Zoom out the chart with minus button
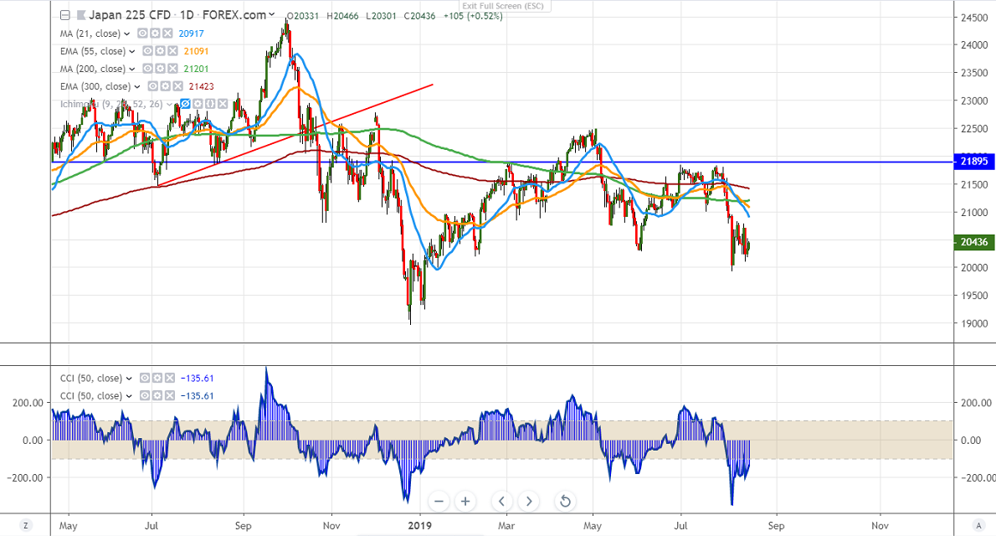Viewport: 996px width, 536px height. coord(439,501)
